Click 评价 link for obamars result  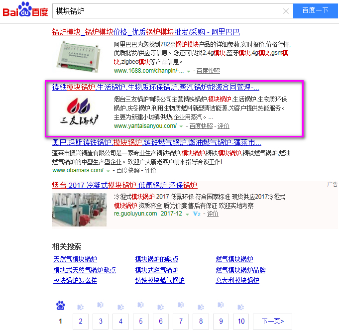(x=150, y=170)
